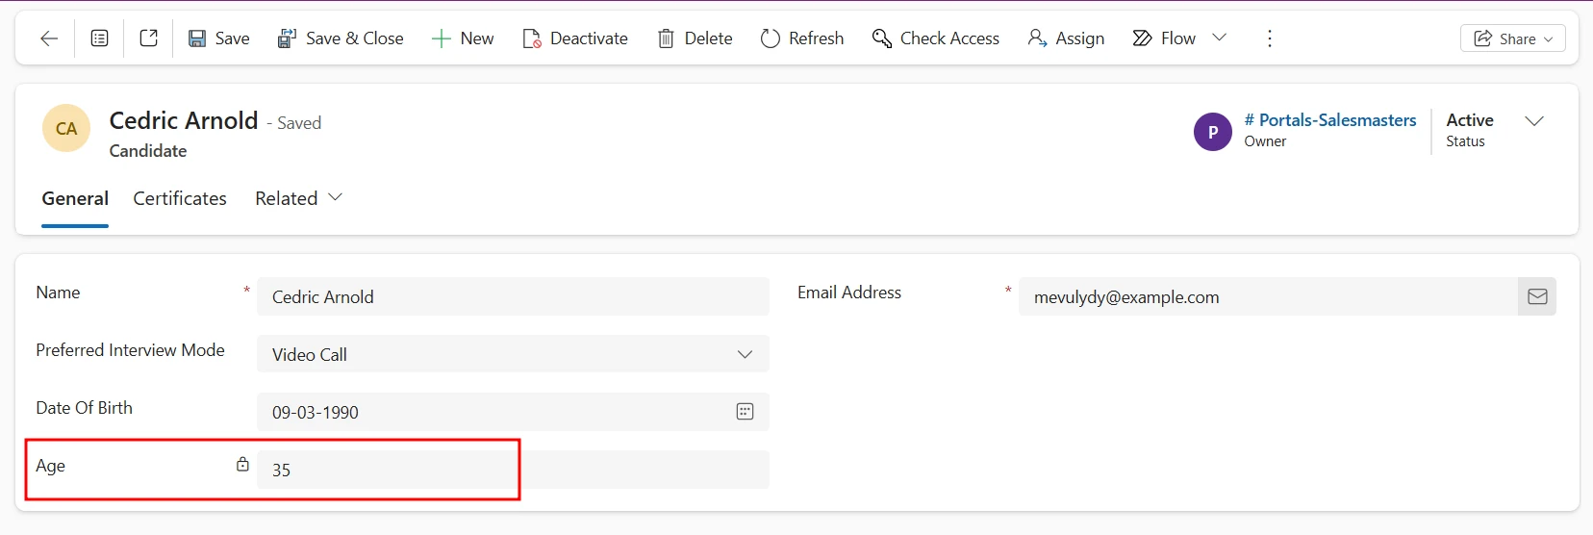Assign the record to another owner

click(x=1066, y=38)
